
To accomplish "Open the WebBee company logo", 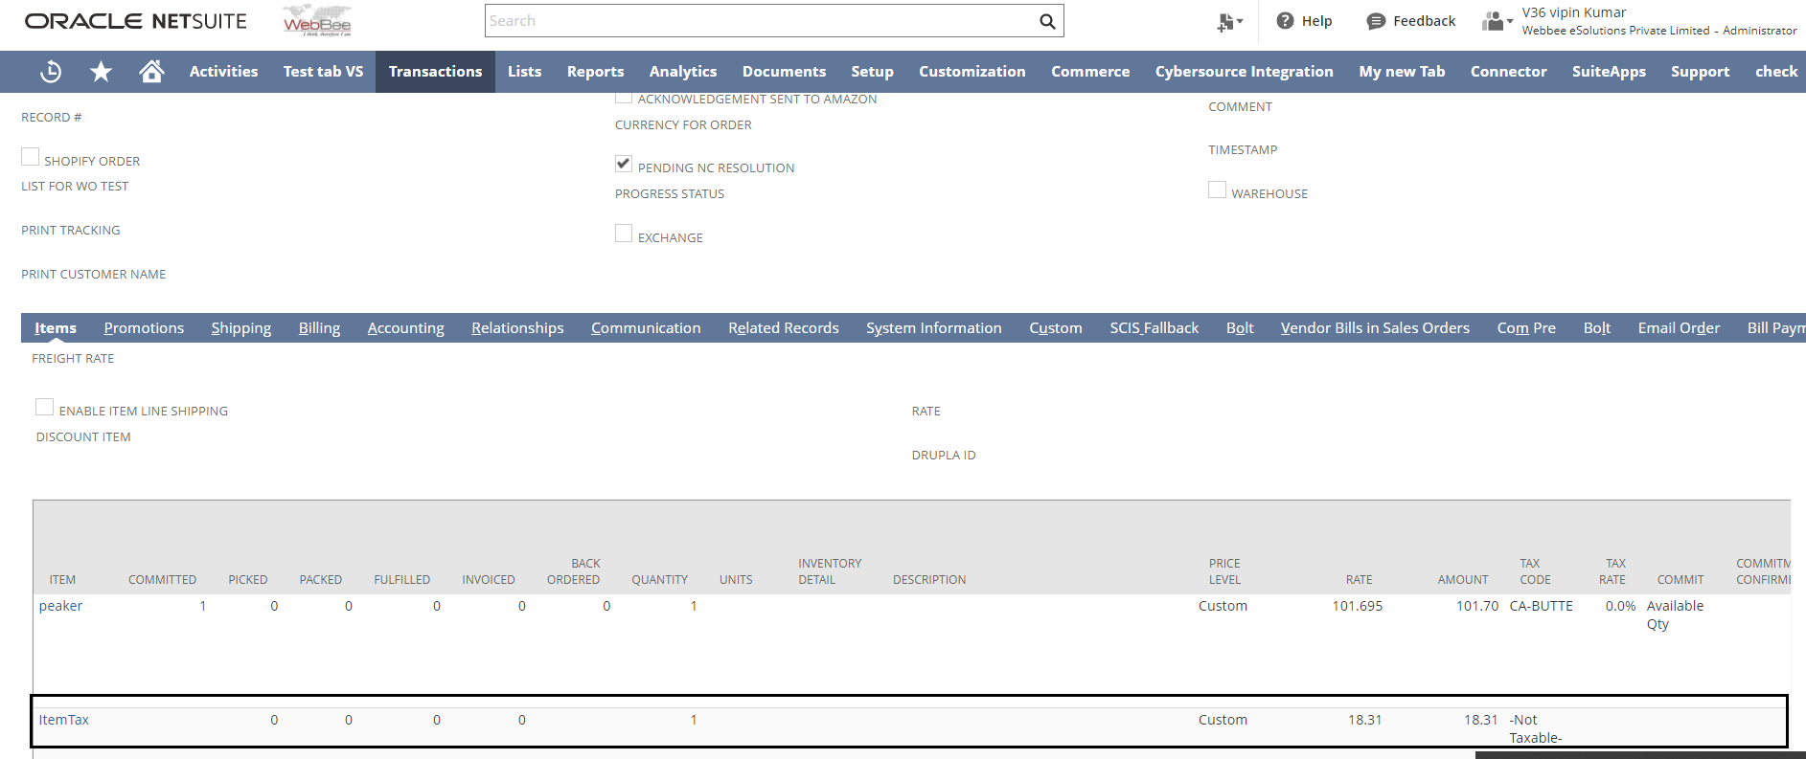I will 317,21.
